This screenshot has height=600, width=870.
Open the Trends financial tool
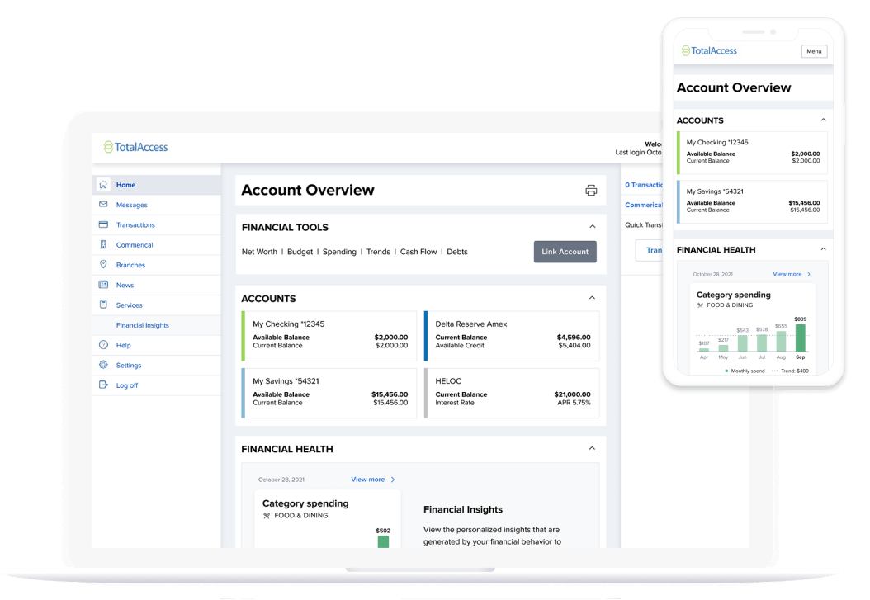coord(378,252)
